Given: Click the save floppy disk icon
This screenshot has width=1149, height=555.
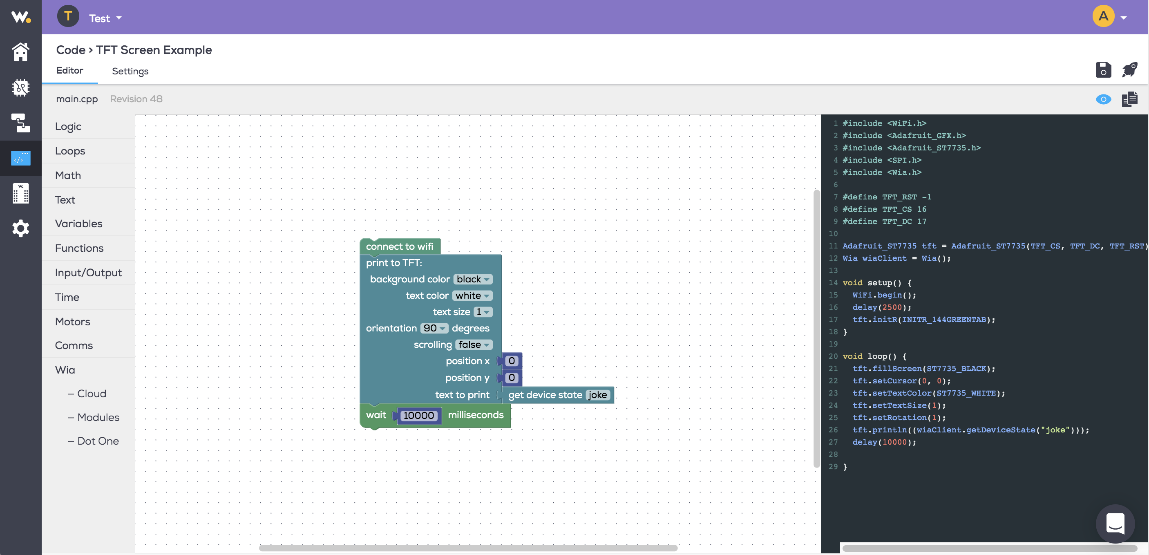Looking at the screenshot, I should pos(1103,70).
